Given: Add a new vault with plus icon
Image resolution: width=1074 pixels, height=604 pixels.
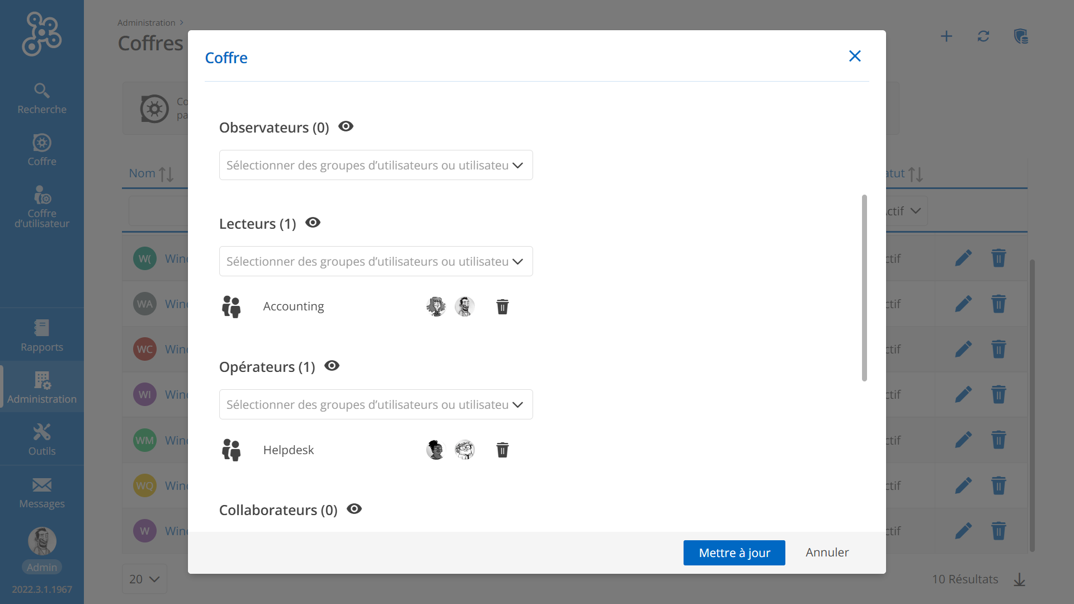Looking at the screenshot, I should pyautogui.click(x=946, y=36).
